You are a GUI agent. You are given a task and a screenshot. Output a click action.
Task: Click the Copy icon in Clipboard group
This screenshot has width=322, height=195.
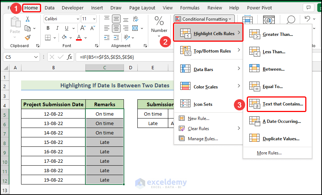[x=28, y=28]
